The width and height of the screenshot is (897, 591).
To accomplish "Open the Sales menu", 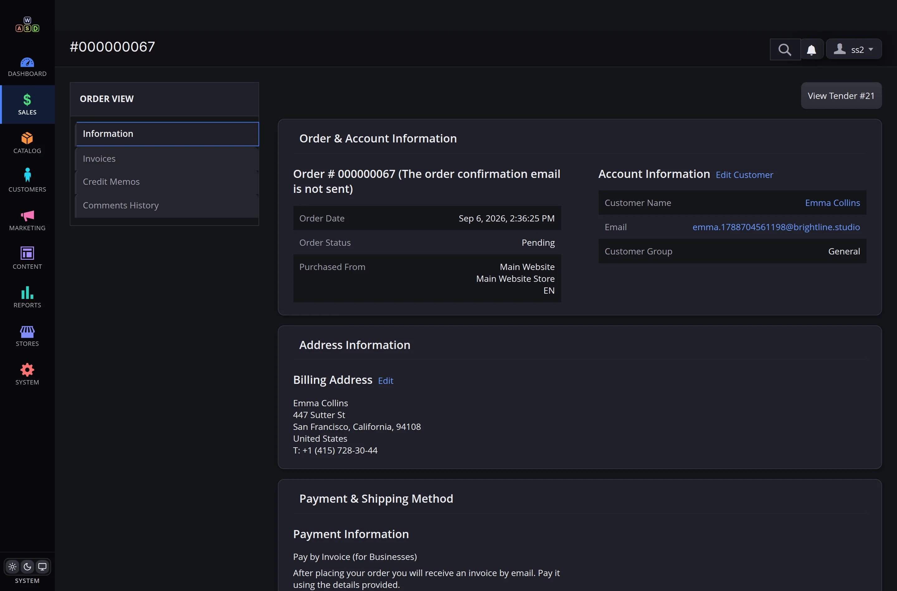I will (27, 105).
